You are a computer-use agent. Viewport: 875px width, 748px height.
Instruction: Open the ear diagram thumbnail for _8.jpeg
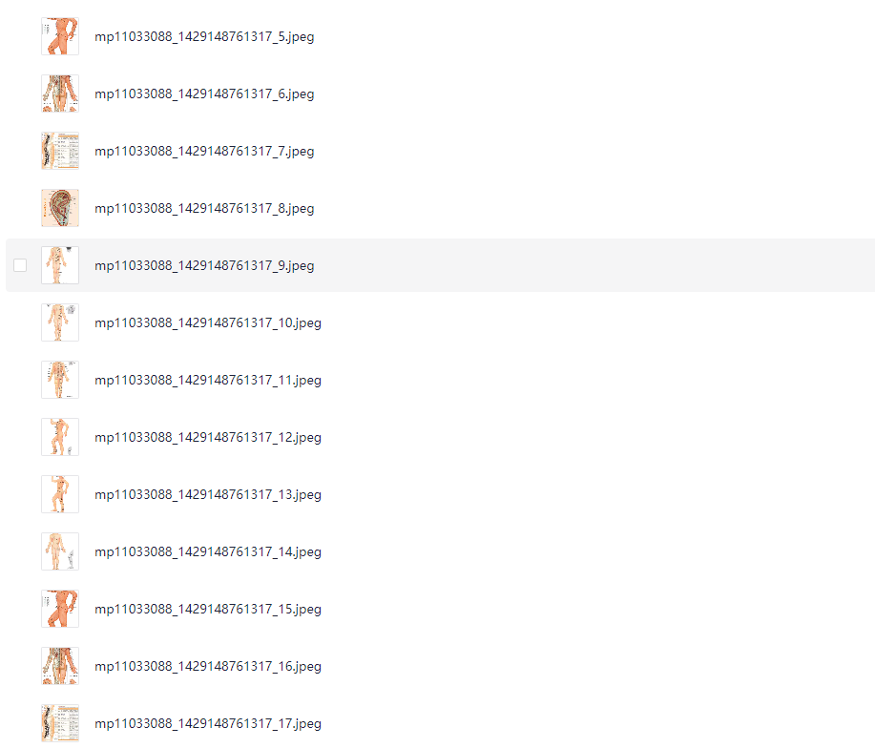pos(60,208)
